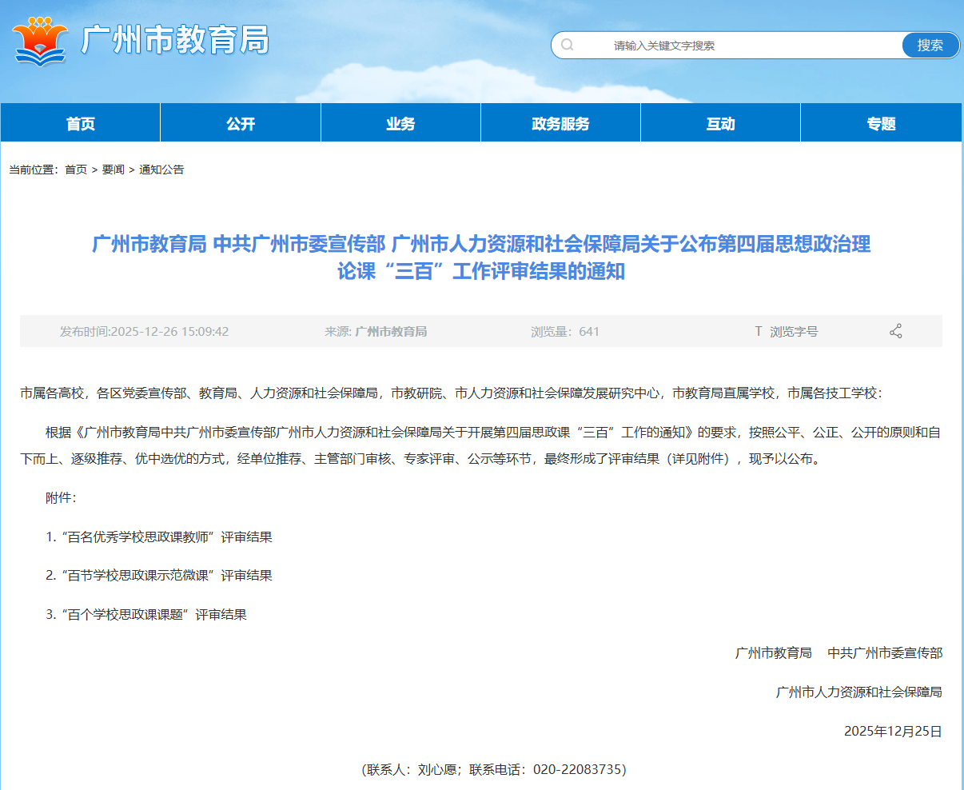
Task: Click the T font size icon
Action: click(x=758, y=331)
